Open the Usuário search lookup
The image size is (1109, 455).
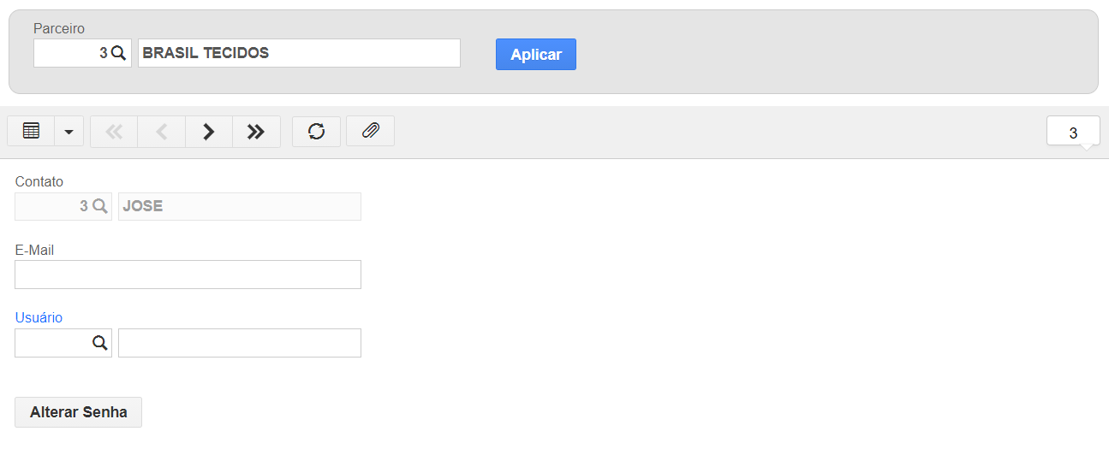point(100,343)
